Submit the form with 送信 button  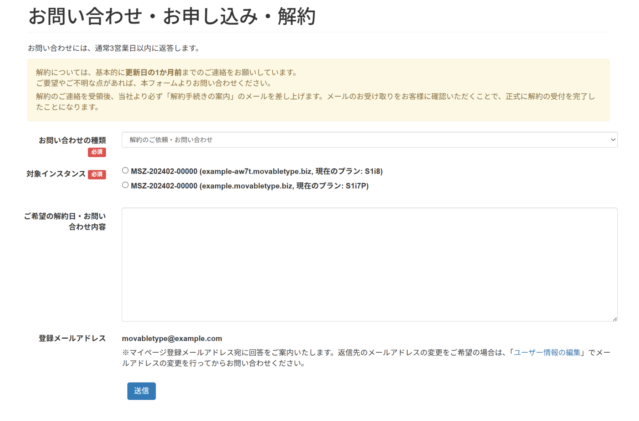pos(141,391)
